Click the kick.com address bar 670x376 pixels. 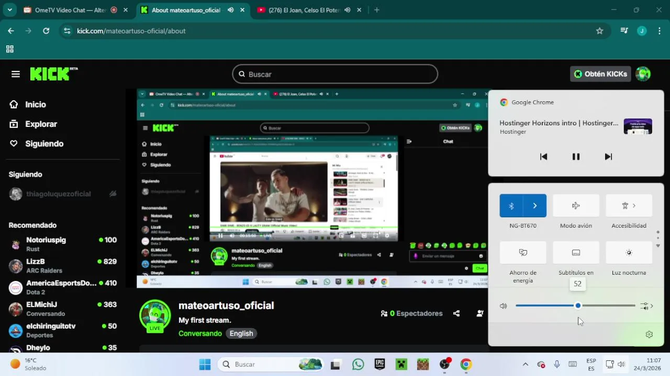335,31
